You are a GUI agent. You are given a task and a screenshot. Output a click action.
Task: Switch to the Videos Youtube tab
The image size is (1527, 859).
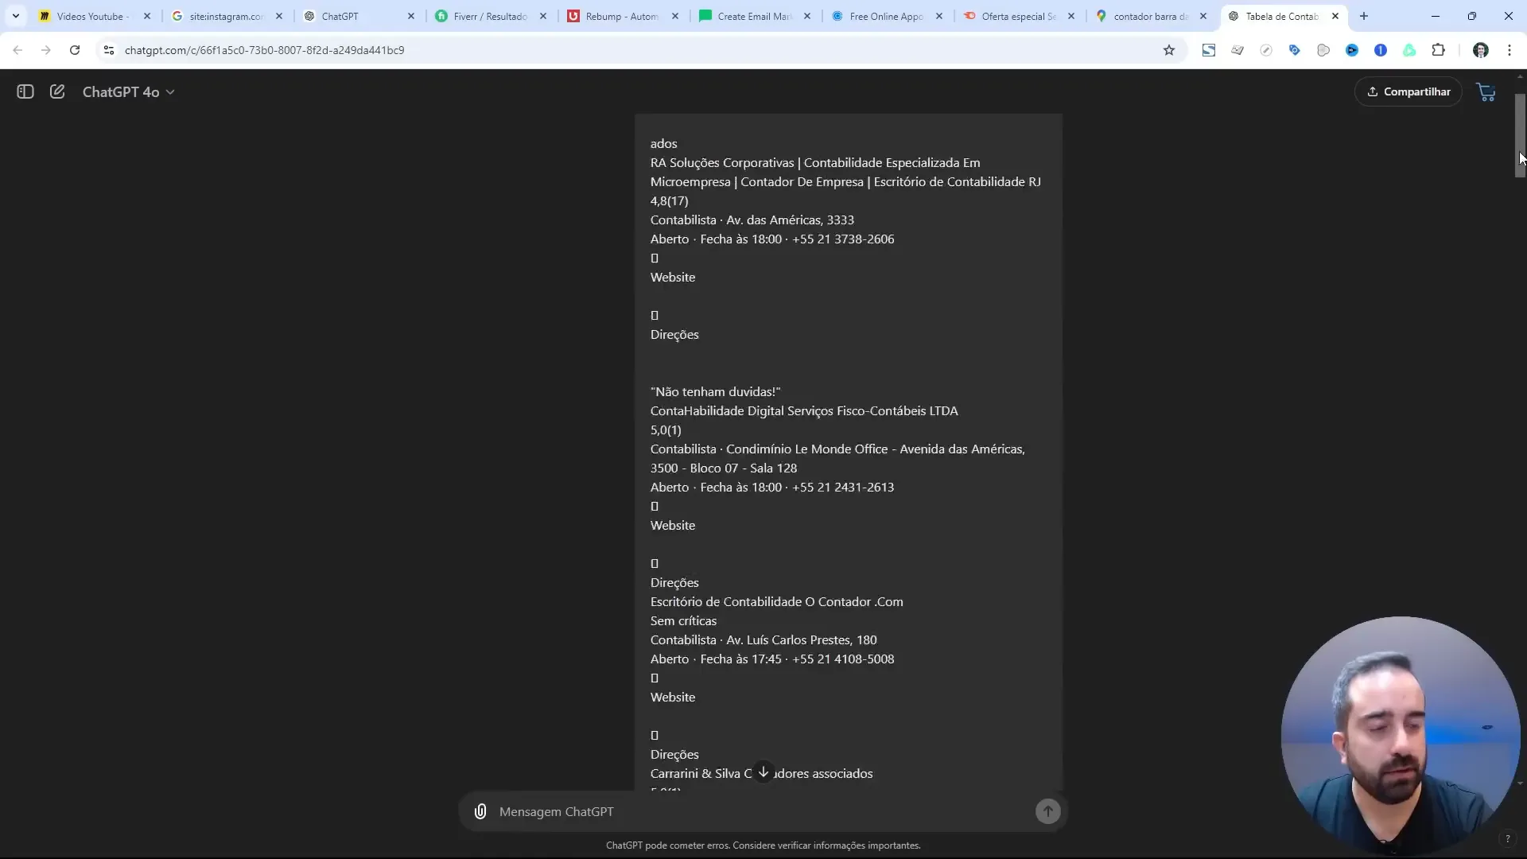tap(89, 16)
